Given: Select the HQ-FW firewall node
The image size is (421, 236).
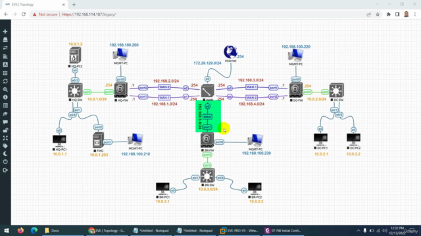Looking at the screenshot, I should pyautogui.click(x=121, y=90).
